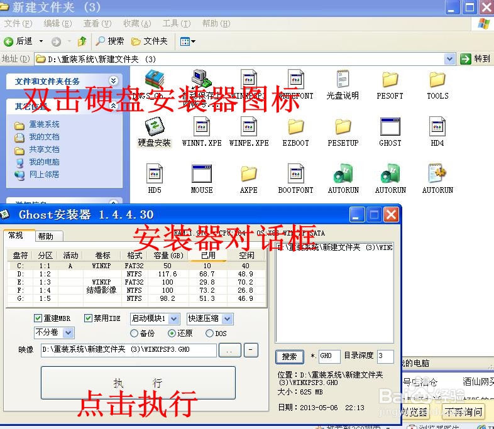Click the 映像 image path field
The image size is (494, 429).
pyautogui.click(x=128, y=350)
